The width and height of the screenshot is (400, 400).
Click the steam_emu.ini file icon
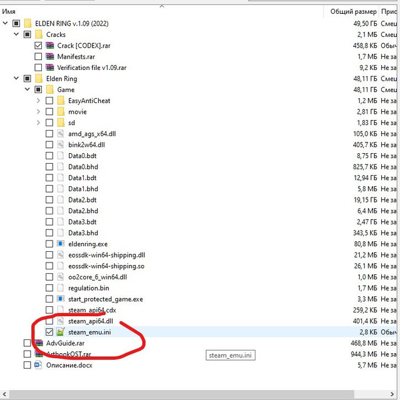click(x=61, y=332)
